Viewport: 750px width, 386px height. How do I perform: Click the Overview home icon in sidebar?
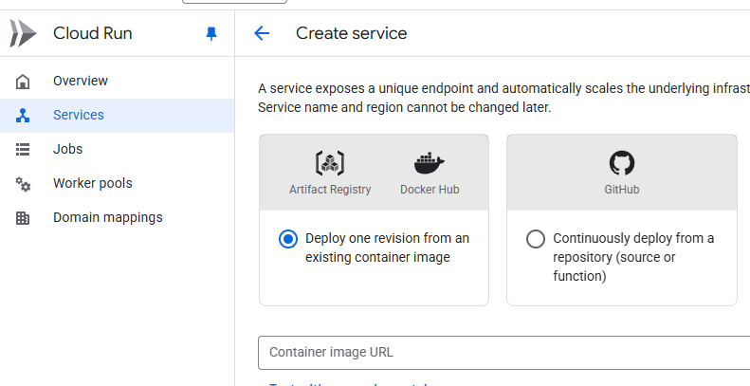coord(24,81)
